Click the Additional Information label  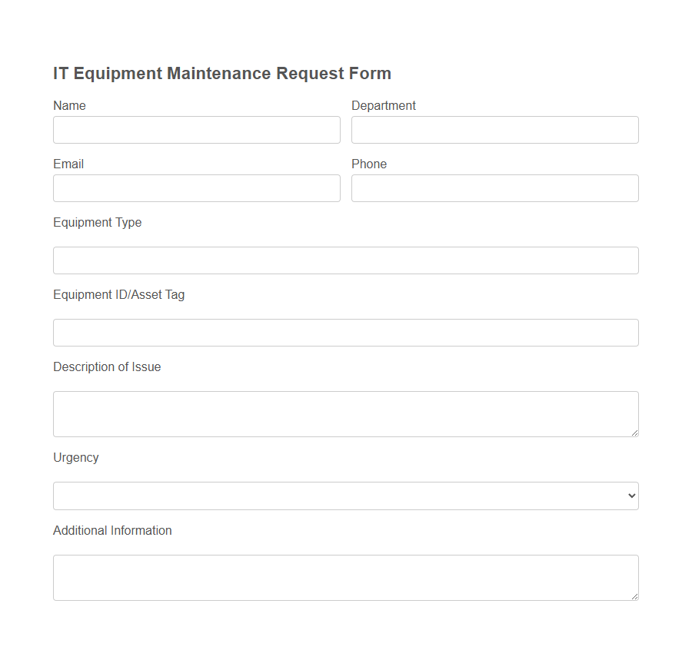click(x=112, y=530)
